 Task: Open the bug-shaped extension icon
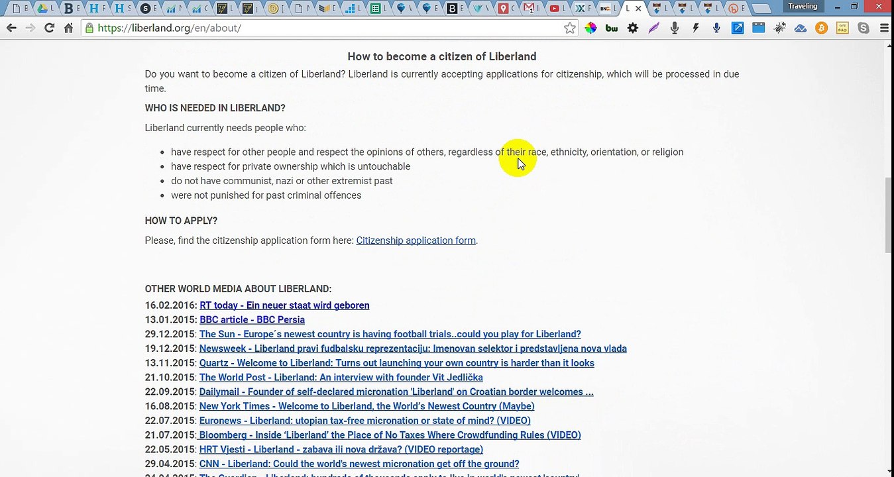pos(780,28)
